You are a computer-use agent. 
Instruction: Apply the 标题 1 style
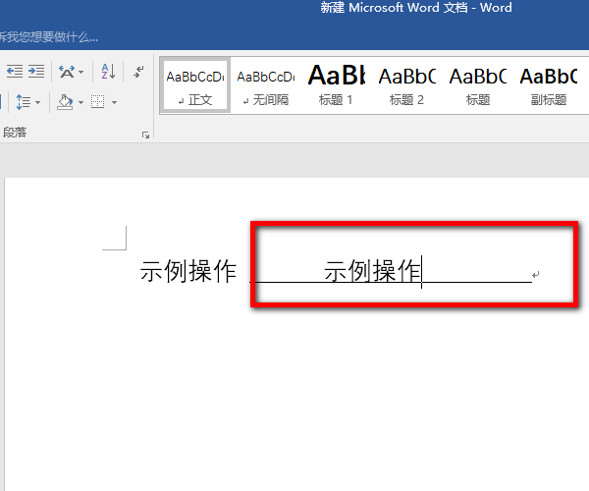[336, 86]
